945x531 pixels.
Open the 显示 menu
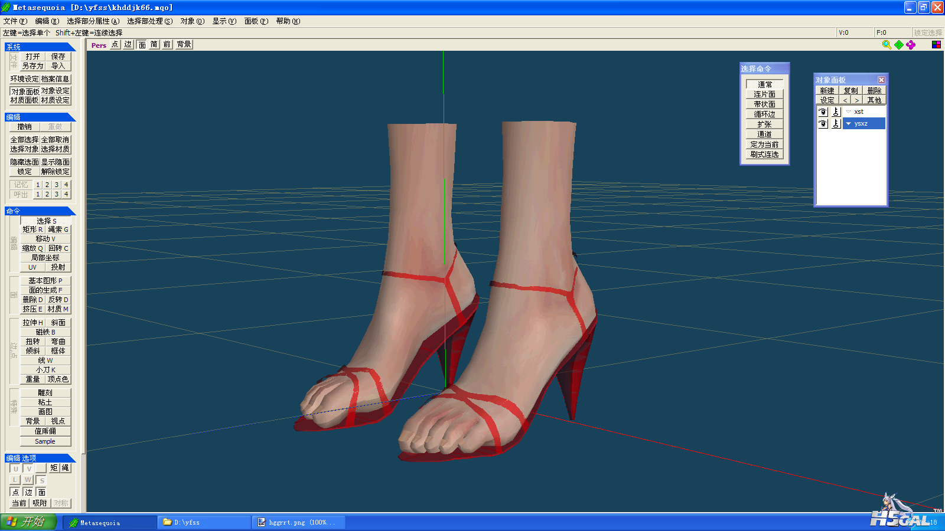click(224, 21)
